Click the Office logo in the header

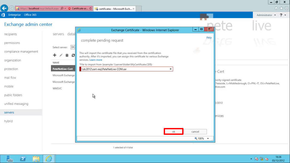point(3,15)
